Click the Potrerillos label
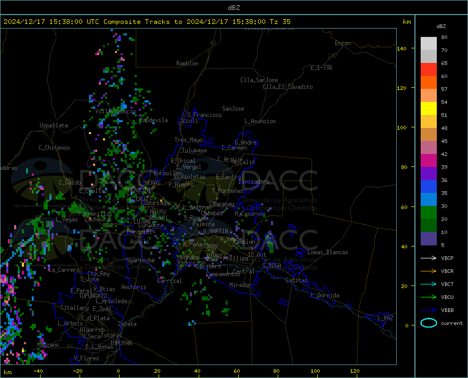 (95, 214)
